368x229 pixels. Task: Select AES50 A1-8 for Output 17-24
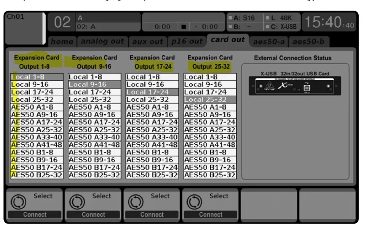tap(153, 107)
